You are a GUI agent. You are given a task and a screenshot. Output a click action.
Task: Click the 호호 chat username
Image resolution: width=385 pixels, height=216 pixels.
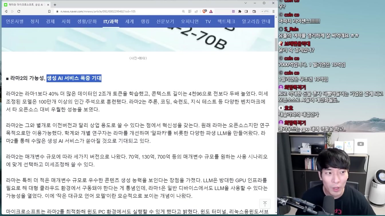289,108
